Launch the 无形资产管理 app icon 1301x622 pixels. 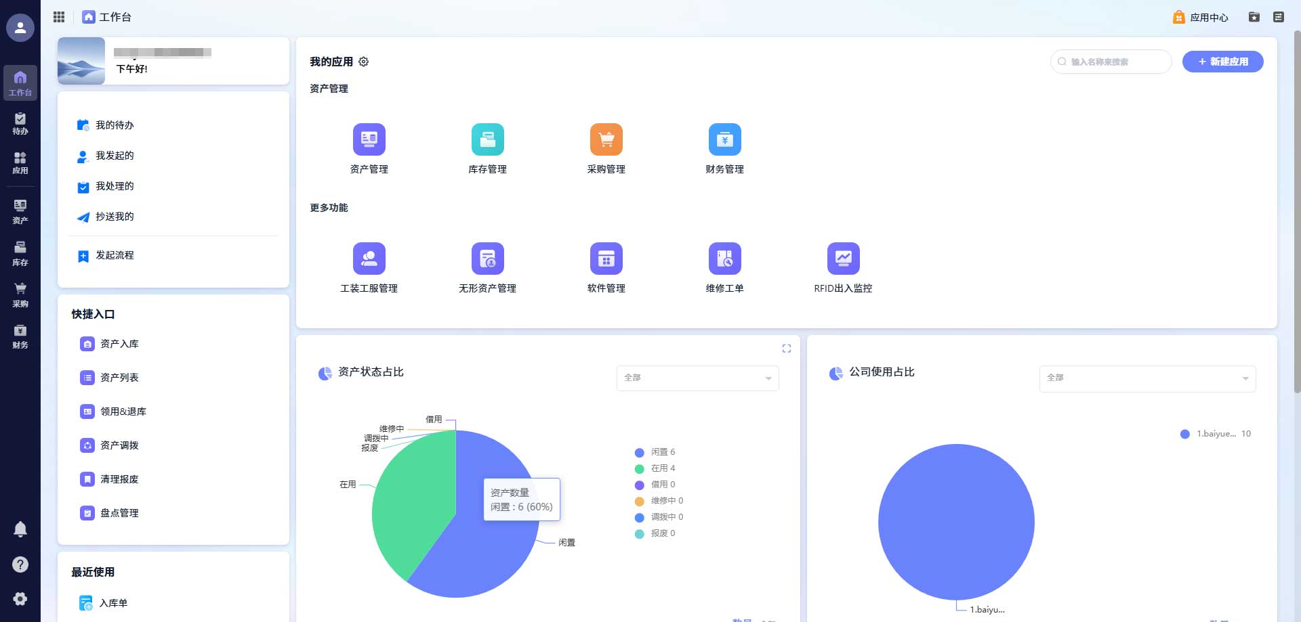coord(488,259)
